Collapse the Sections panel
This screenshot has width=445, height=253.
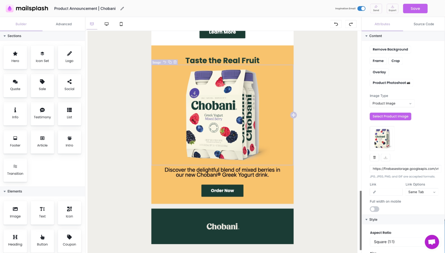coord(5,36)
